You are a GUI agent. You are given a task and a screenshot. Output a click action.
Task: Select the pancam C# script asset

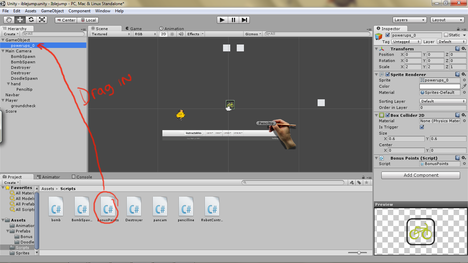point(160,209)
